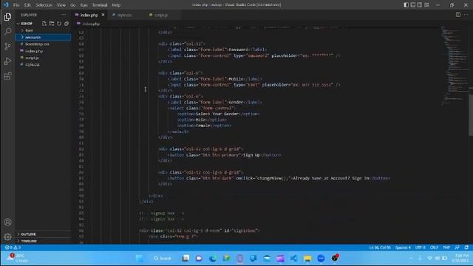Open the View menu

pos(61,5)
